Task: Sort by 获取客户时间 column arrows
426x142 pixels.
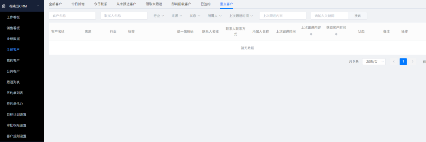Action: (x=336, y=34)
